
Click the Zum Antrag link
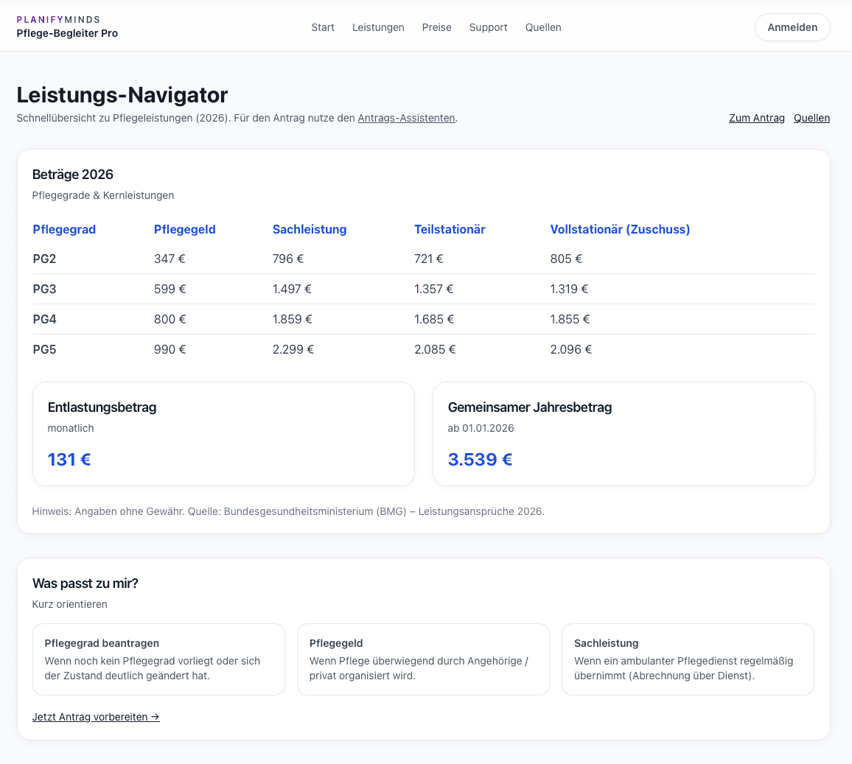[x=756, y=118]
